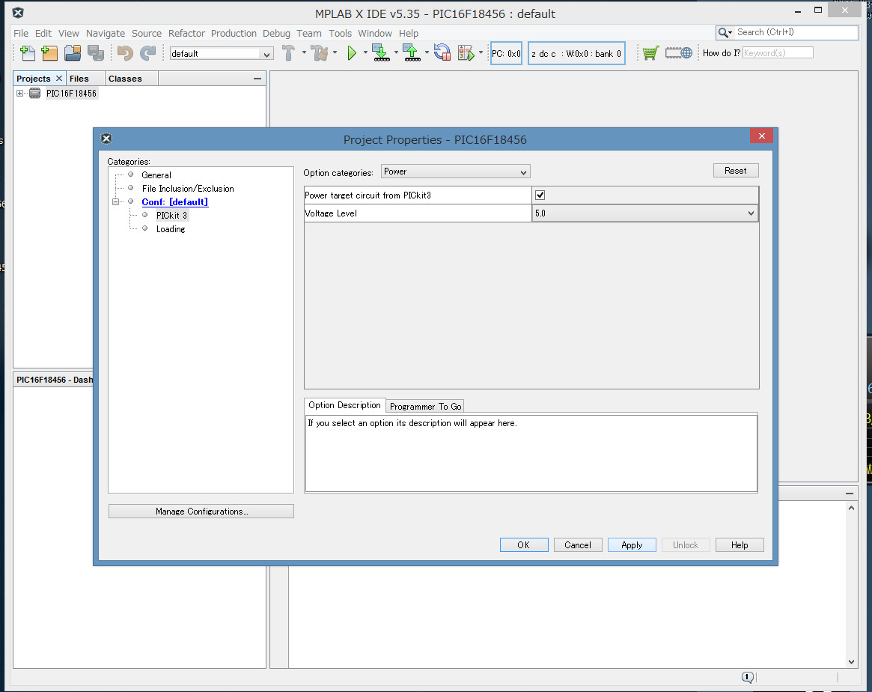Click the Make and Program Device icon
Image resolution: width=872 pixels, height=692 pixels.
click(x=381, y=53)
